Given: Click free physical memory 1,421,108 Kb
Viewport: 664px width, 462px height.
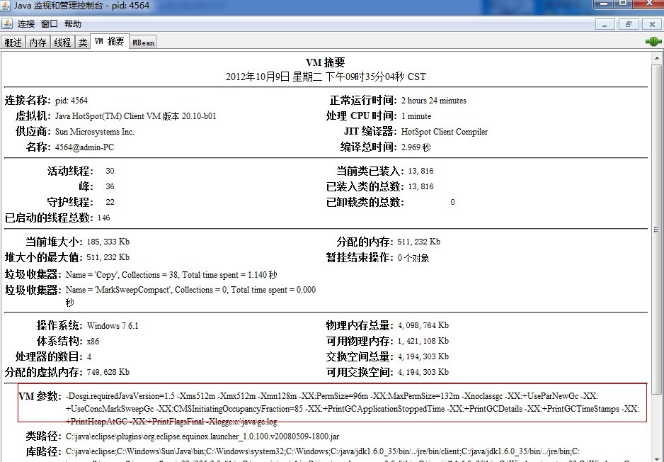Looking at the screenshot, I should coord(423,341).
